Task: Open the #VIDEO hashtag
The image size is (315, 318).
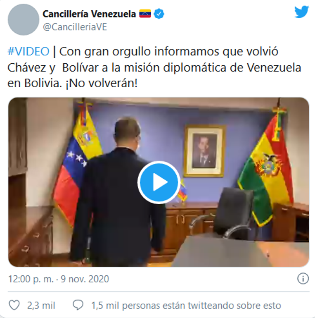Action: [x=28, y=52]
